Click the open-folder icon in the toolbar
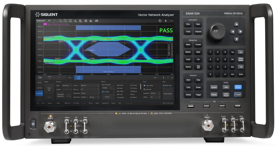The image size is (278, 146). coord(91,21)
